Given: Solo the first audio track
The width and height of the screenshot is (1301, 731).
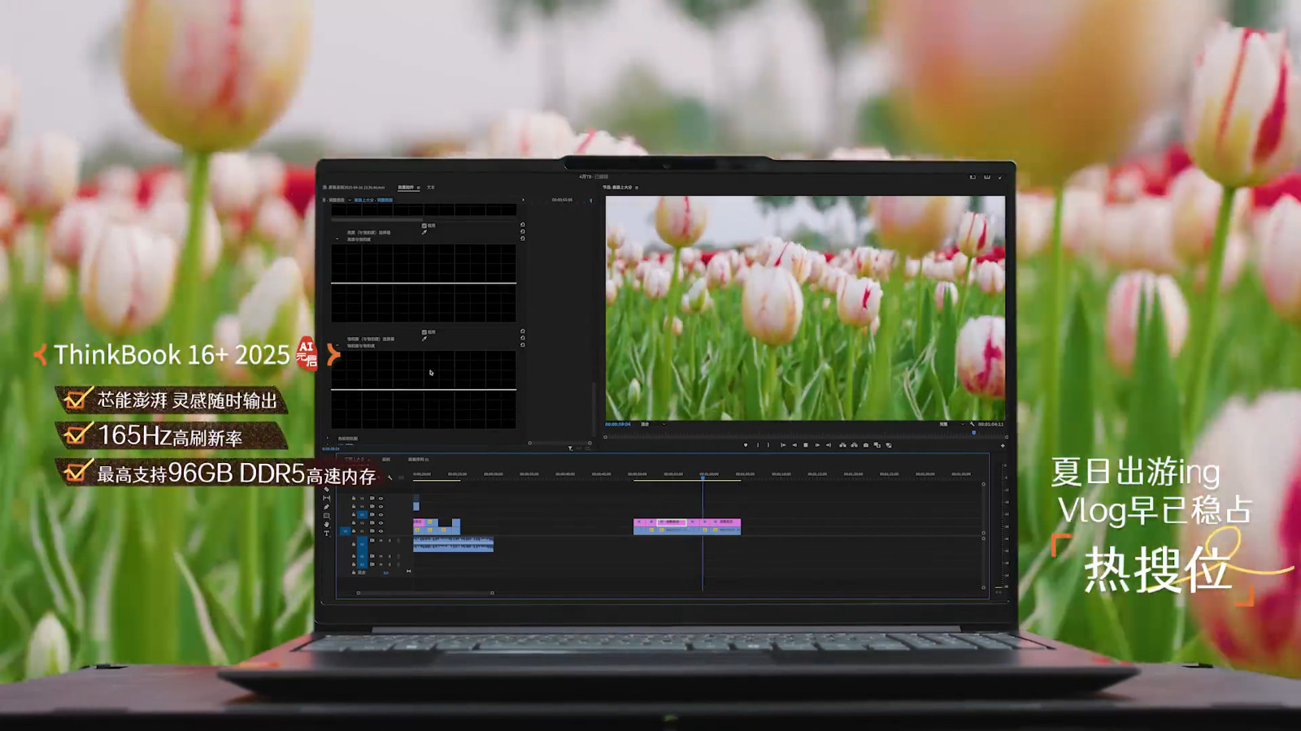Looking at the screenshot, I should pos(389,541).
